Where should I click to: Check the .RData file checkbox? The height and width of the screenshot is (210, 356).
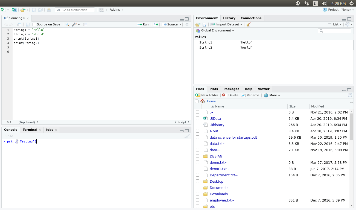pyautogui.click(x=197, y=118)
